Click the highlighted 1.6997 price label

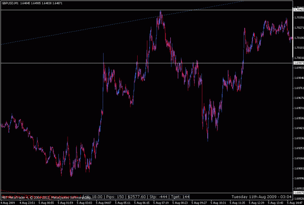[x=299, y=63]
